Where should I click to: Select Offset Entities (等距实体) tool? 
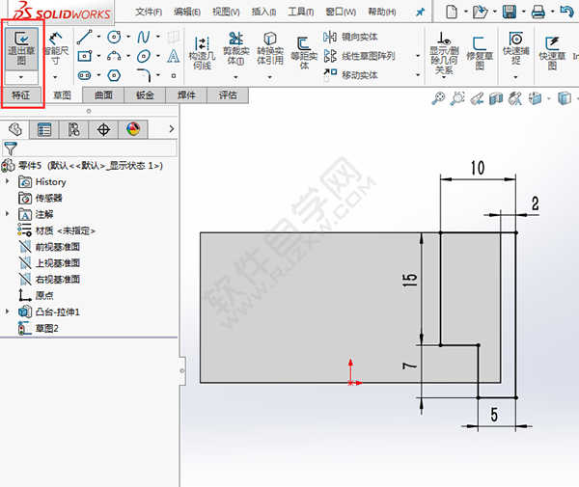(304, 53)
